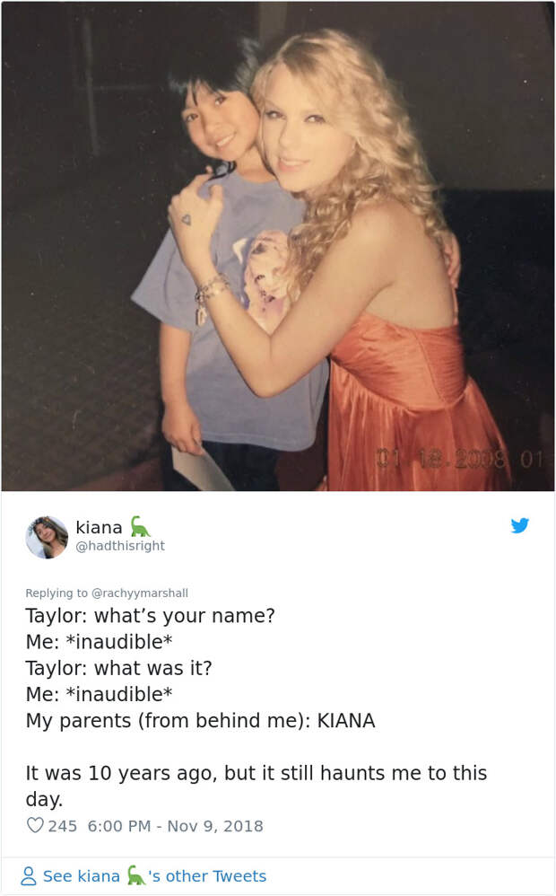The height and width of the screenshot is (896, 556).
Task: Click the line "Taylor: what was it?"
Action: pyautogui.click(x=118, y=668)
